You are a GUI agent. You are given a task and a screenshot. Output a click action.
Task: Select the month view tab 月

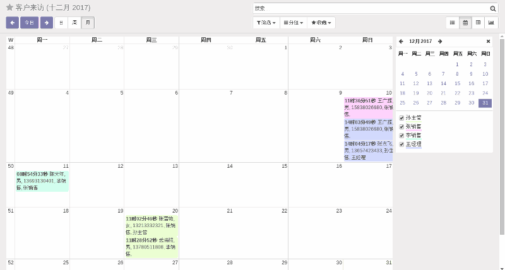[x=88, y=23]
